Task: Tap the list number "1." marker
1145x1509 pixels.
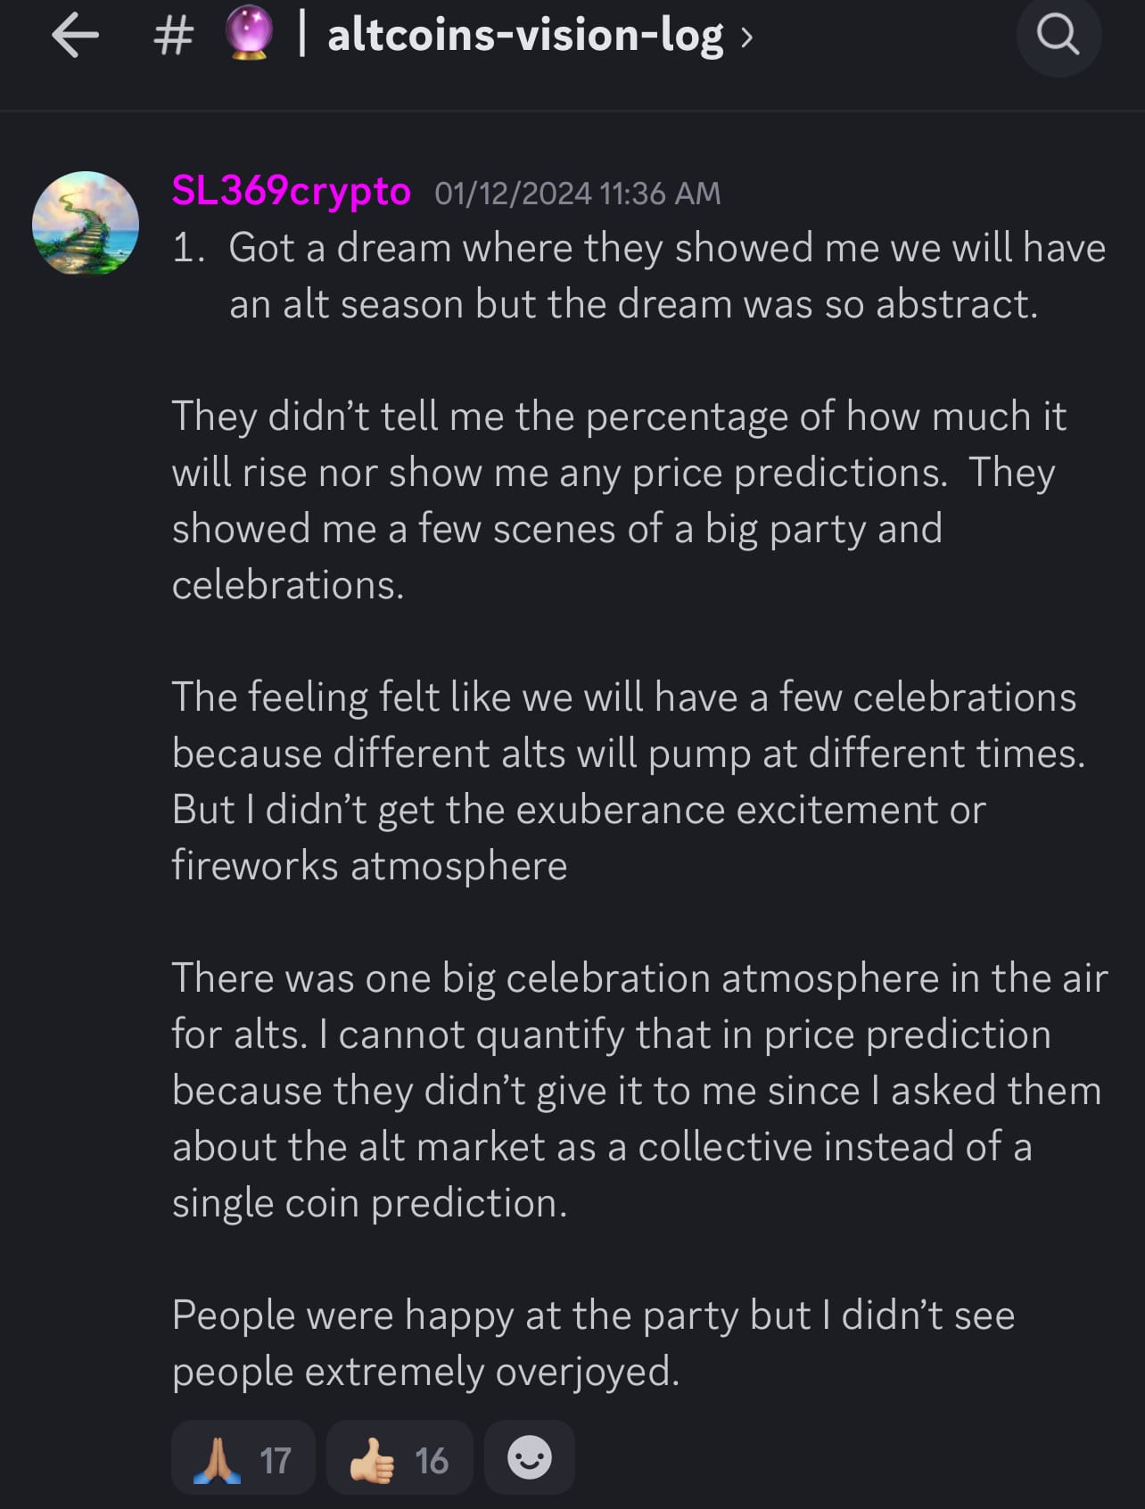Action: (x=189, y=248)
